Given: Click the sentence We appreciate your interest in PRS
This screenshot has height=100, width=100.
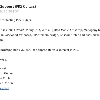Looking at the screenshot, I should point(56,50).
